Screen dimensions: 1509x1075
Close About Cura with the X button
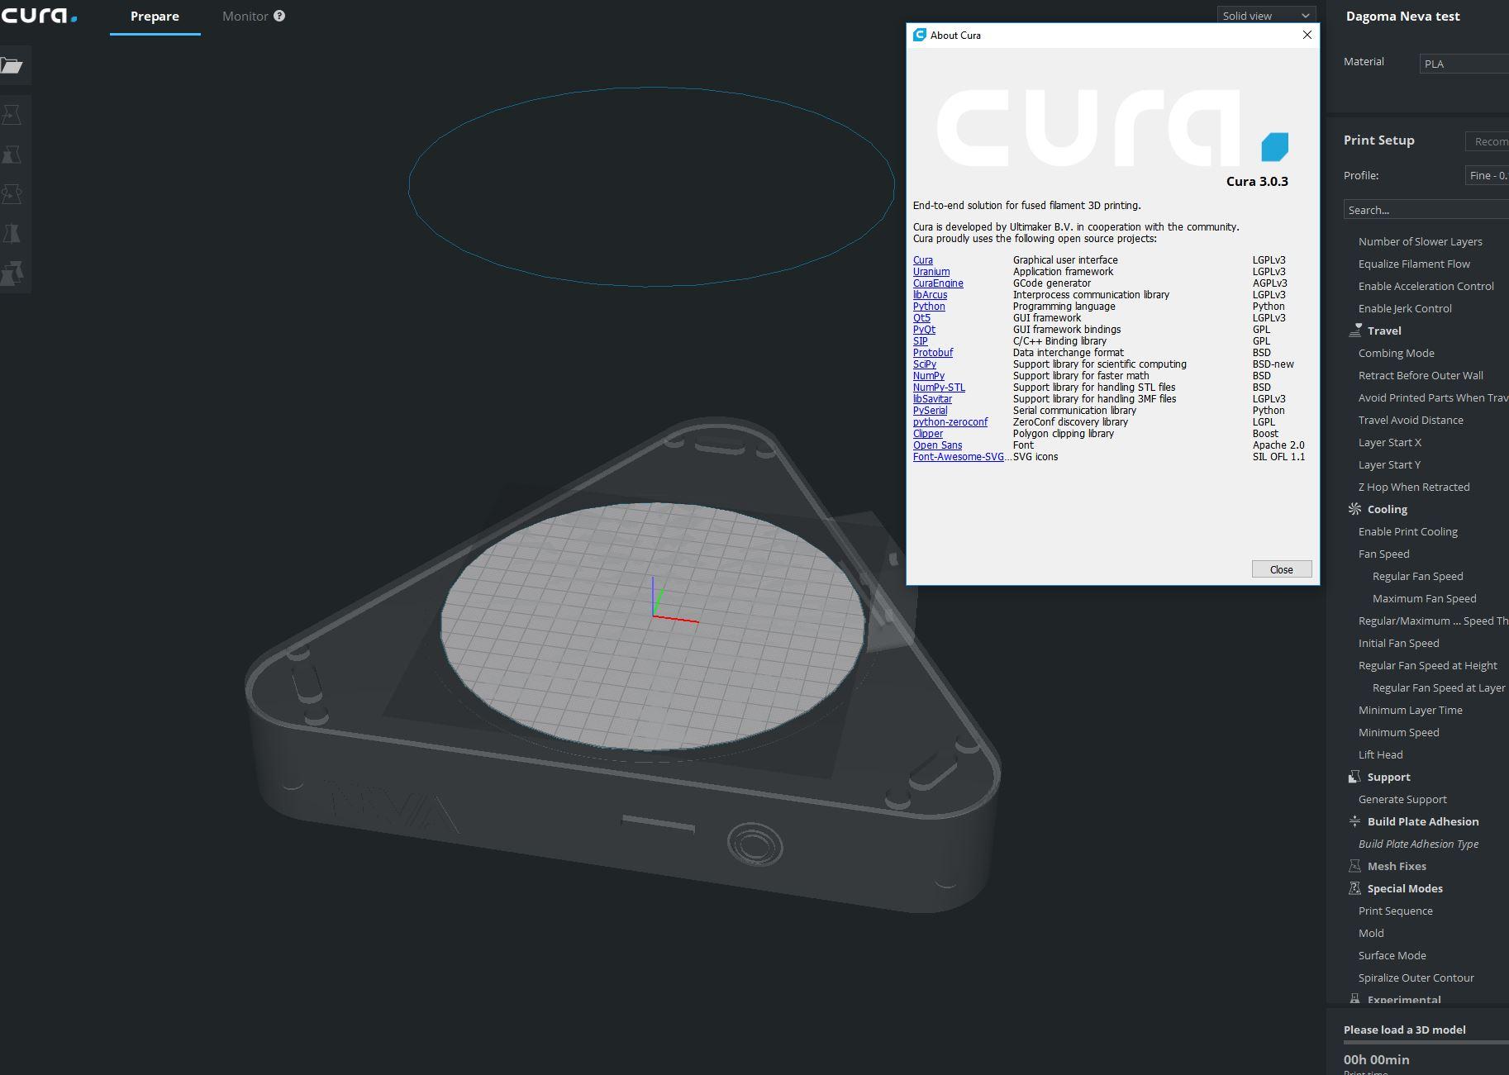coord(1307,35)
